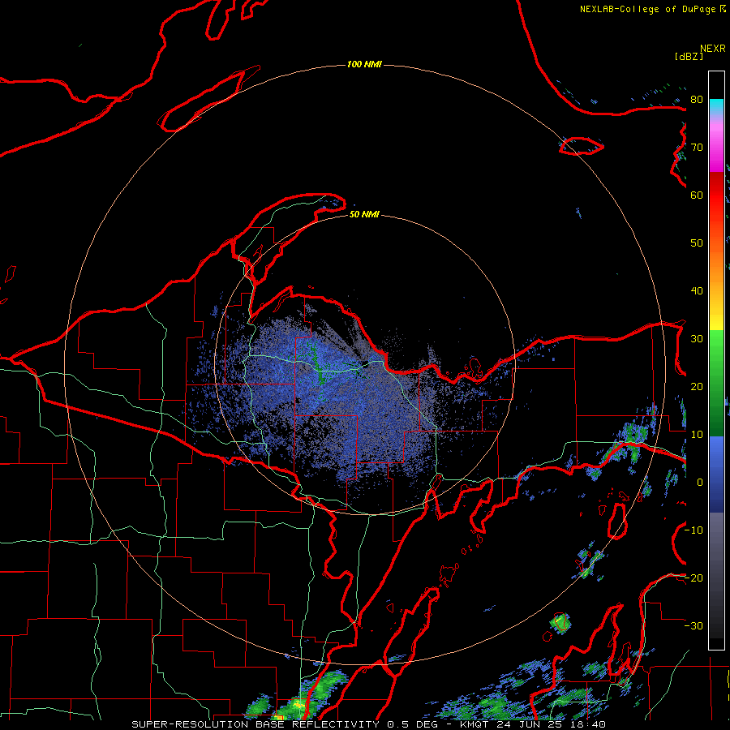730x730 pixels.
Task: Click the NEXR label above the color bar
Action: tap(713, 49)
